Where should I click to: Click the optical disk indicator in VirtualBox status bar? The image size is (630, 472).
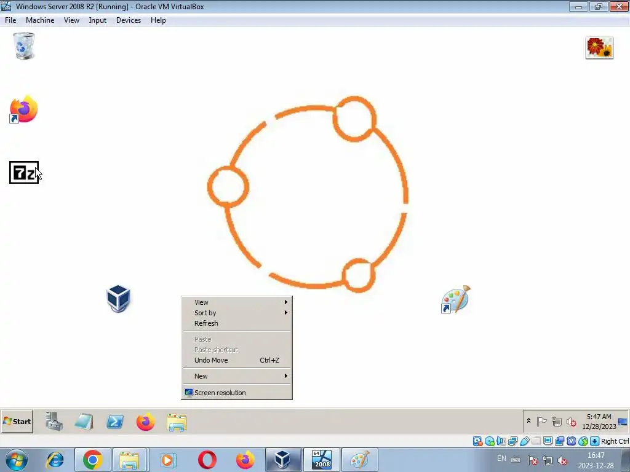pyautogui.click(x=489, y=441)
